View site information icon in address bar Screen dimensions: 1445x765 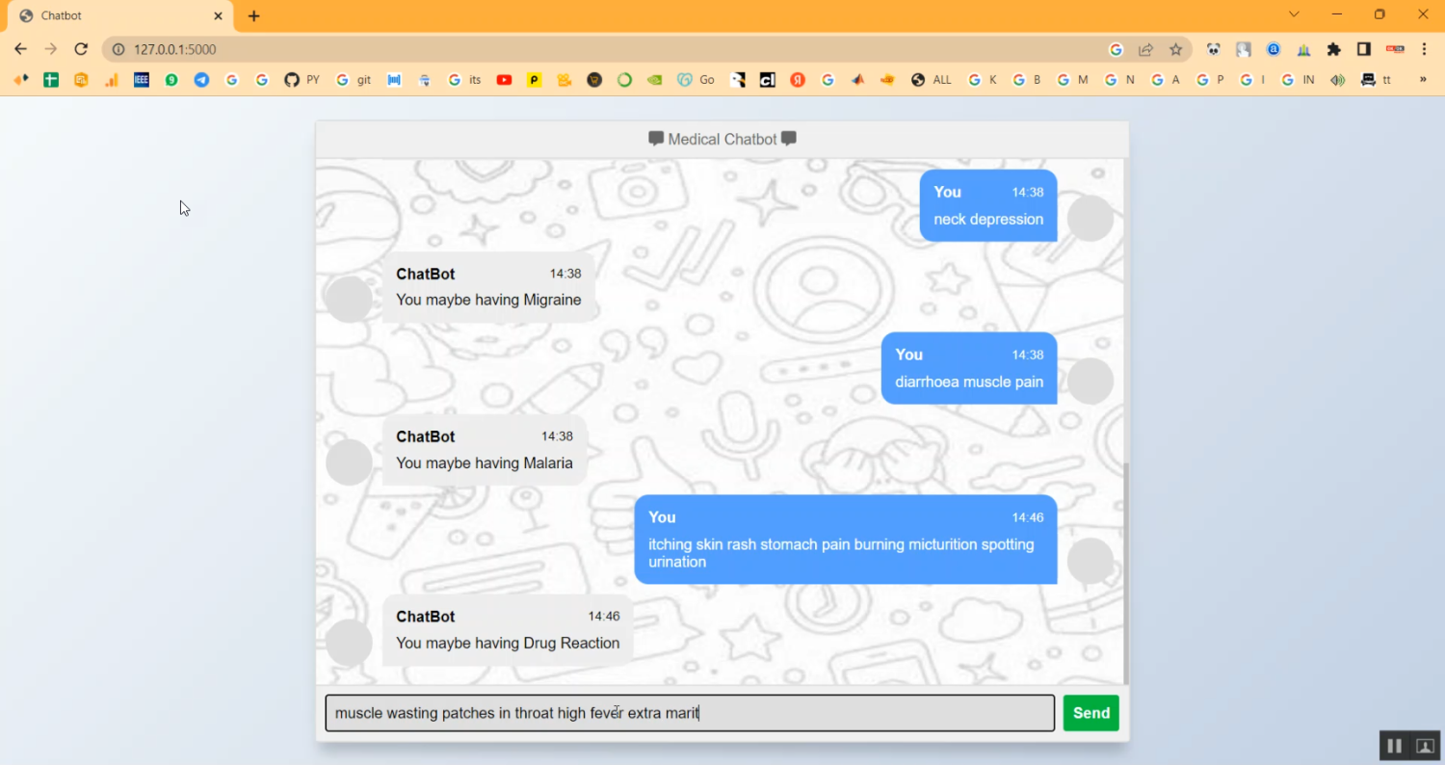(x=117, y=48)
